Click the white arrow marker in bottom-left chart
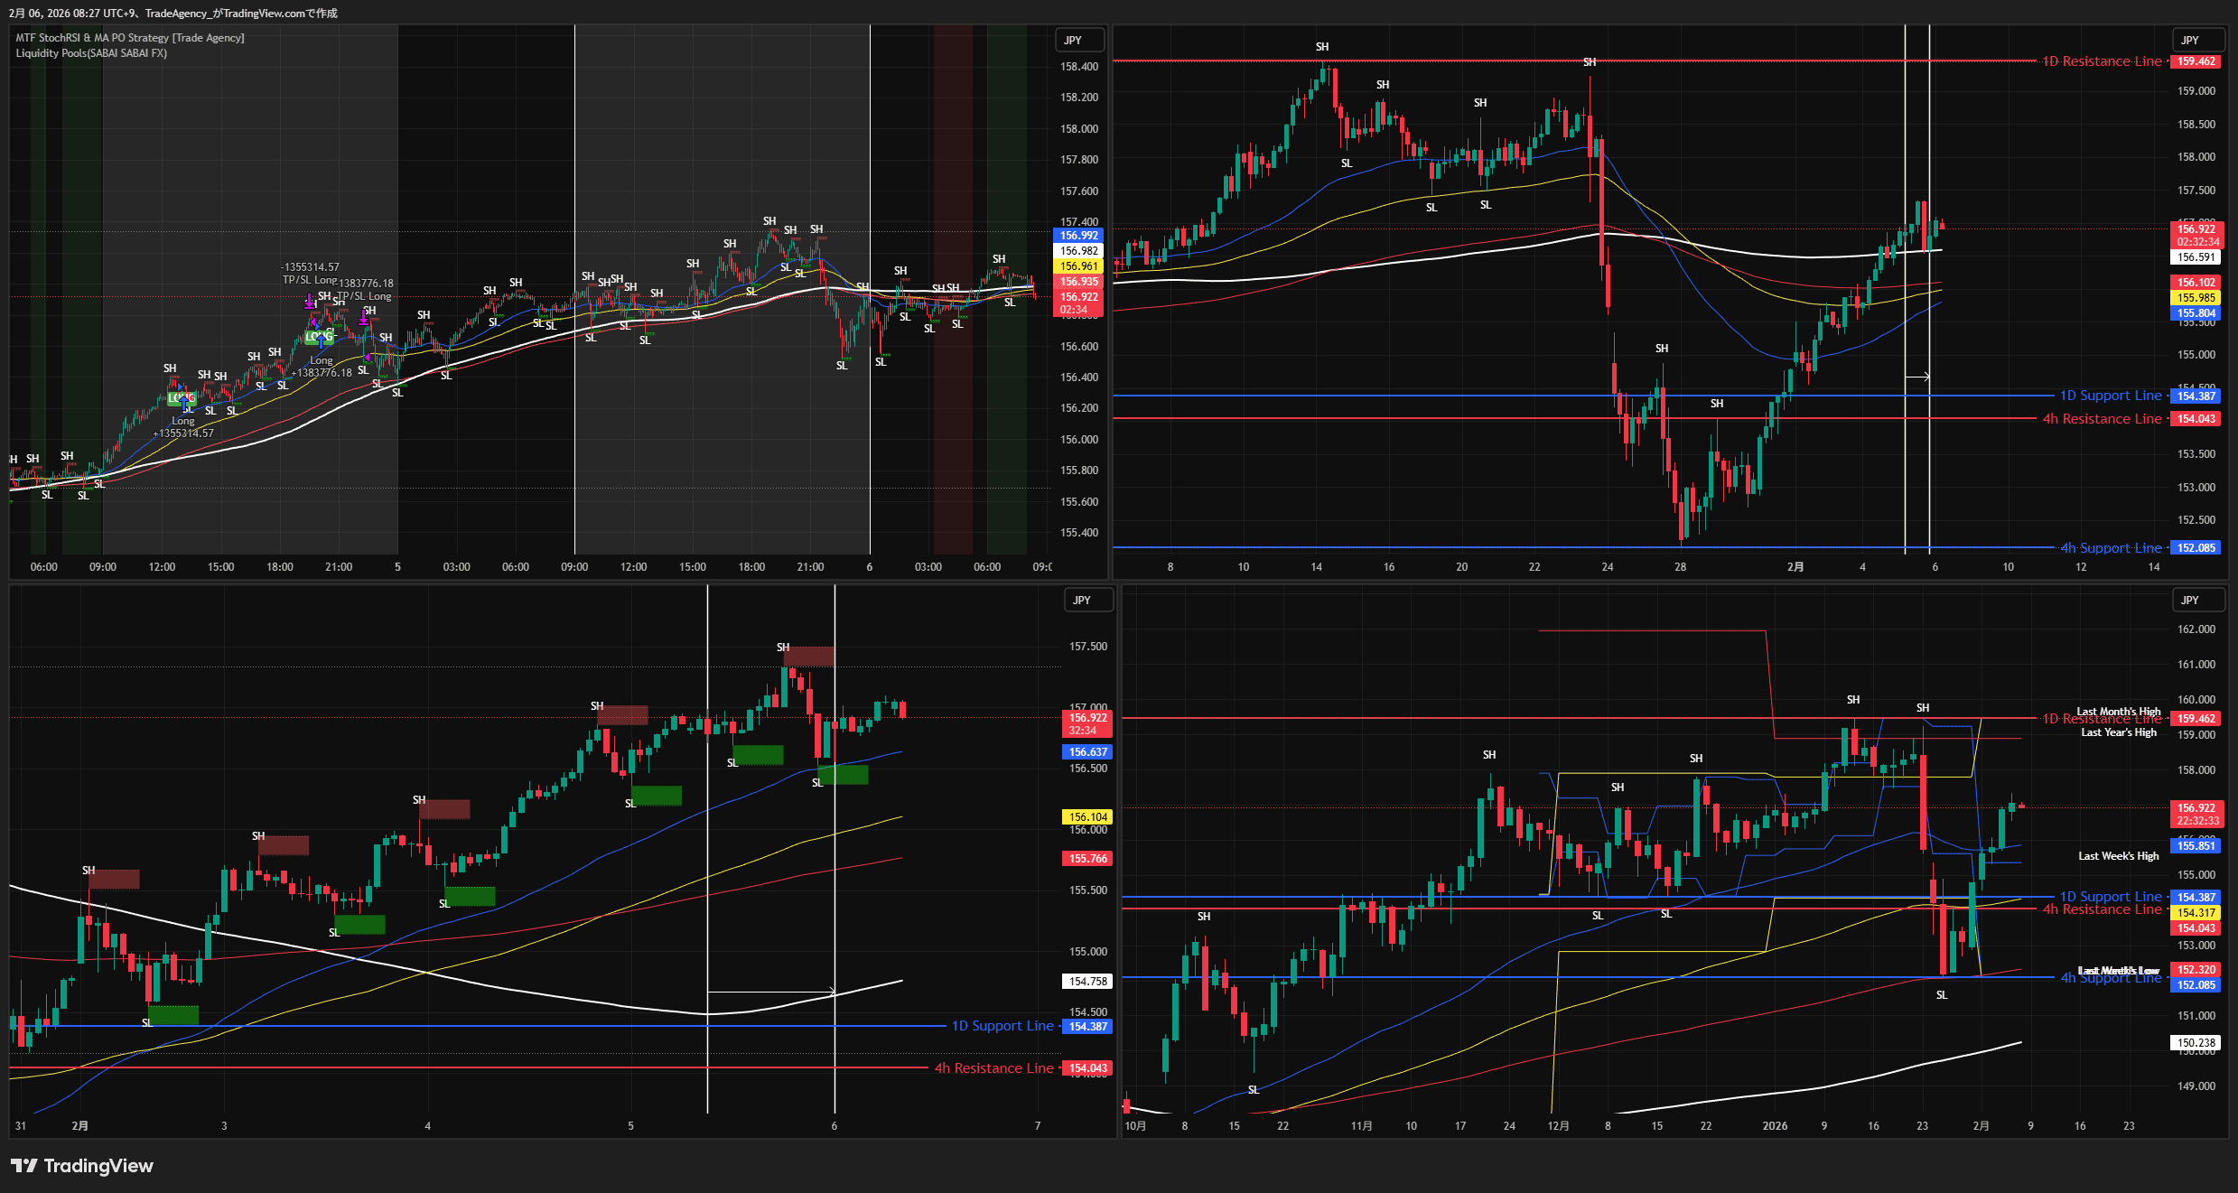The image size is (2238, 1193). (770, 992)
